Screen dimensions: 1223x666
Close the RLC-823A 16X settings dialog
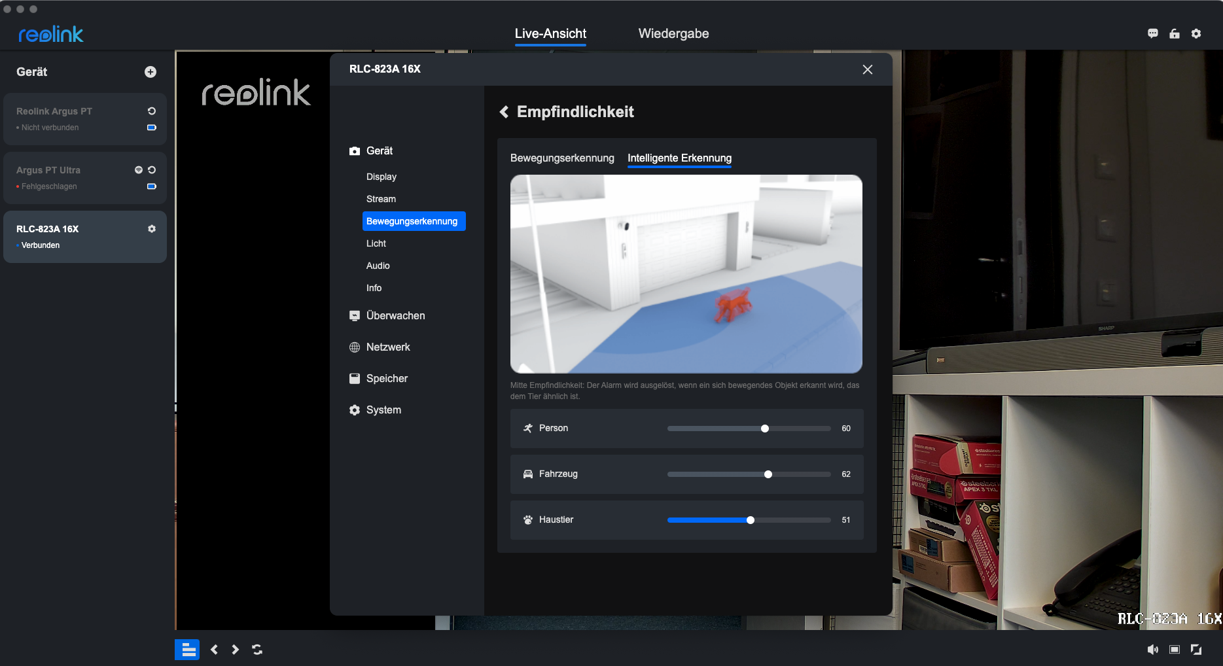868,69
